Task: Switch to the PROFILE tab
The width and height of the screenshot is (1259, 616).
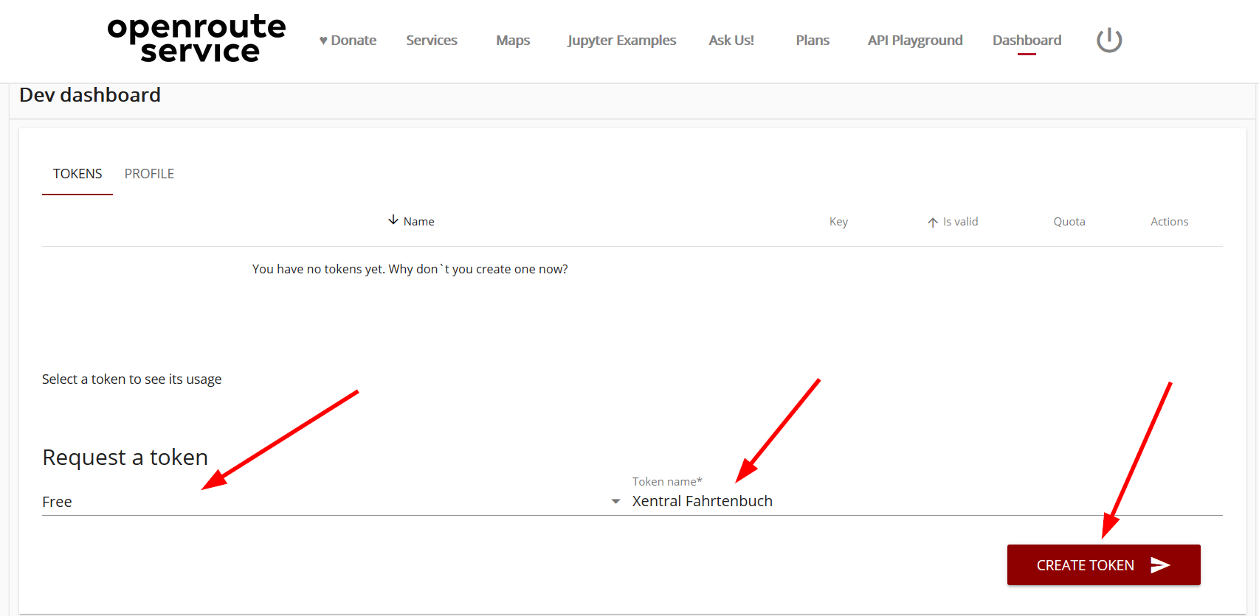Action: [x=149, y=174]
